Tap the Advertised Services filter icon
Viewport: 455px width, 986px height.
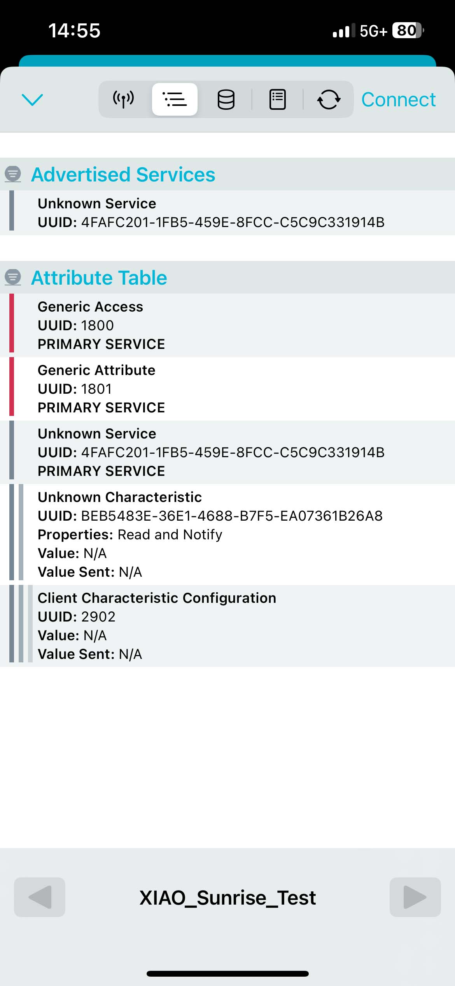pos(13,174)
